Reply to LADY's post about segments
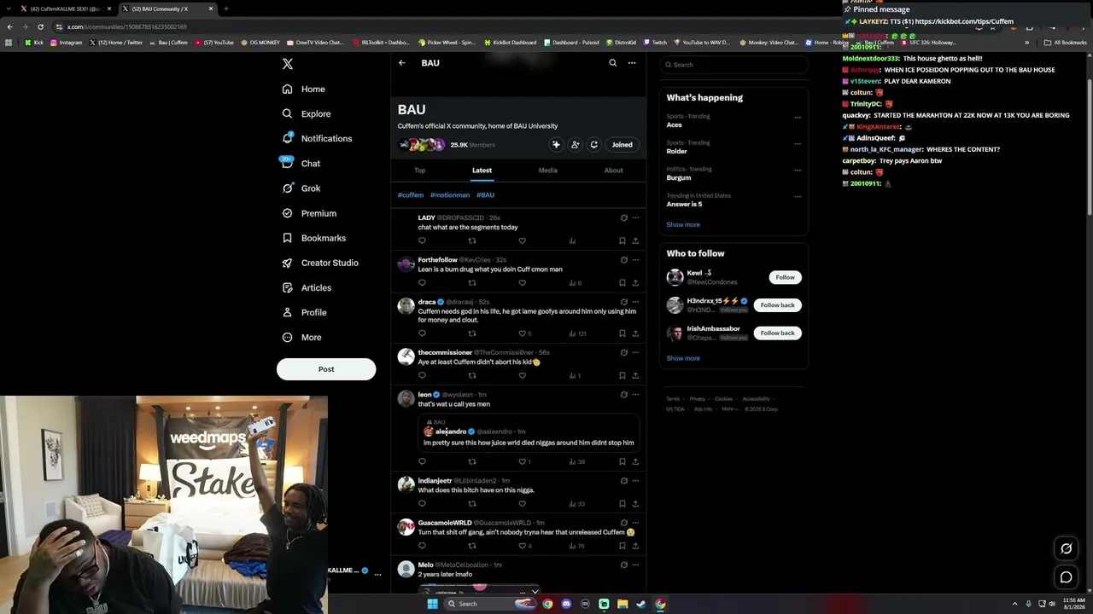The width and height of the screenshot is (1093, 614). tap(422, 240)
